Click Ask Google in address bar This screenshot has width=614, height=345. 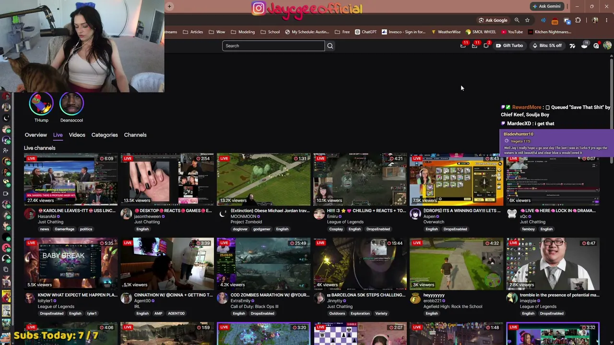point(493,20)
